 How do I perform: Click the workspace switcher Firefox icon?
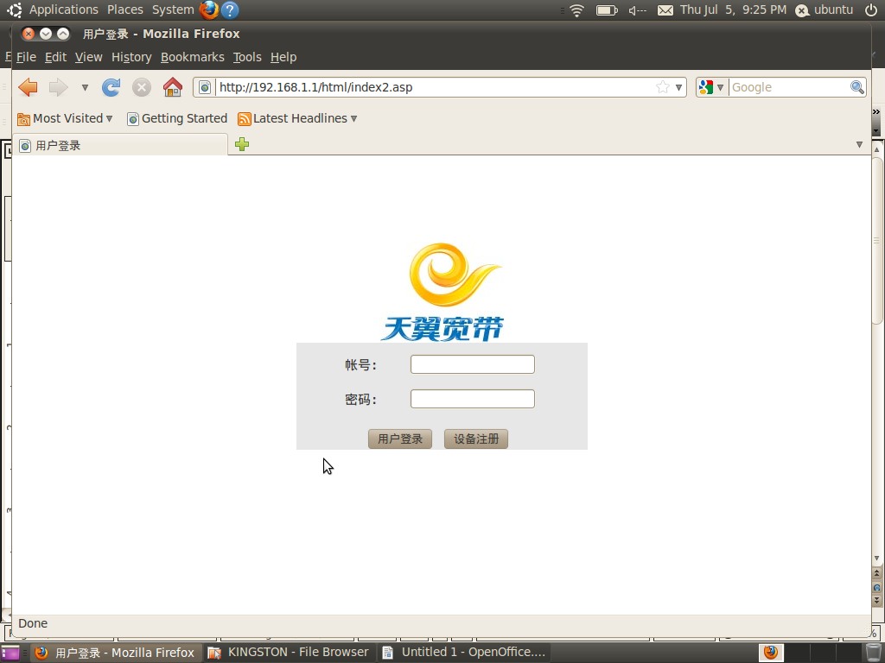[770, 653]
